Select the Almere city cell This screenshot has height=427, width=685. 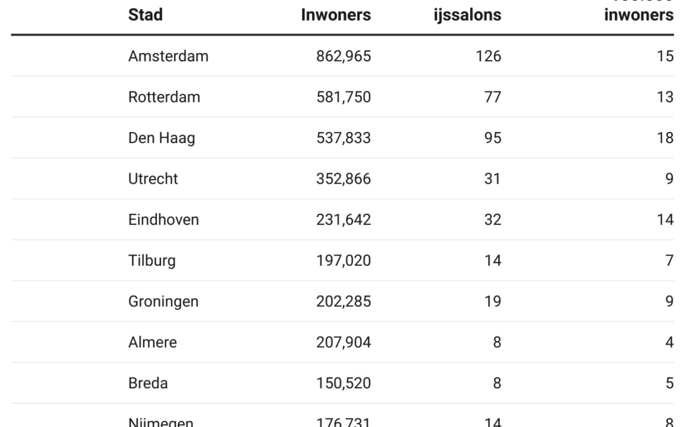point(152,342)
